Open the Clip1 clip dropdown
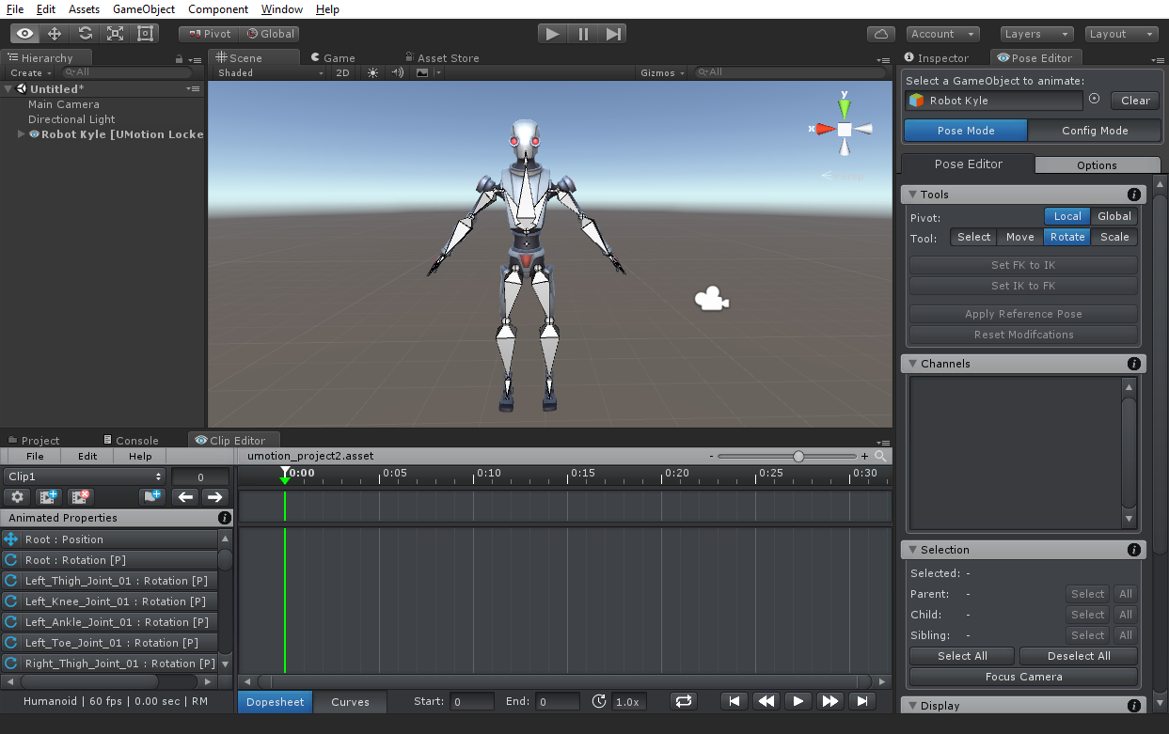Viewport: 1169px width, 734px height. [84, 476]
